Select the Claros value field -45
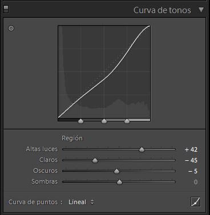210x215 pixels. pos(191,160)
